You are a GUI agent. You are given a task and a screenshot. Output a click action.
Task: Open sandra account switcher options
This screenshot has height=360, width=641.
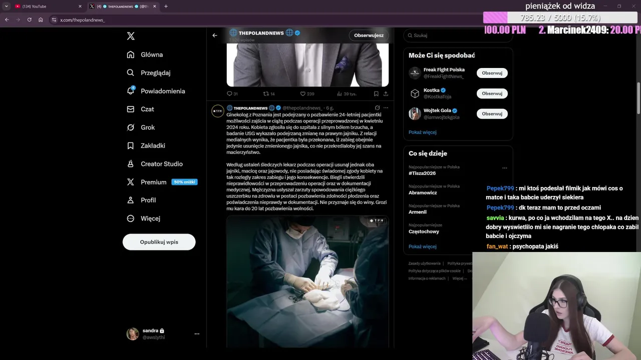click(197, 333)
